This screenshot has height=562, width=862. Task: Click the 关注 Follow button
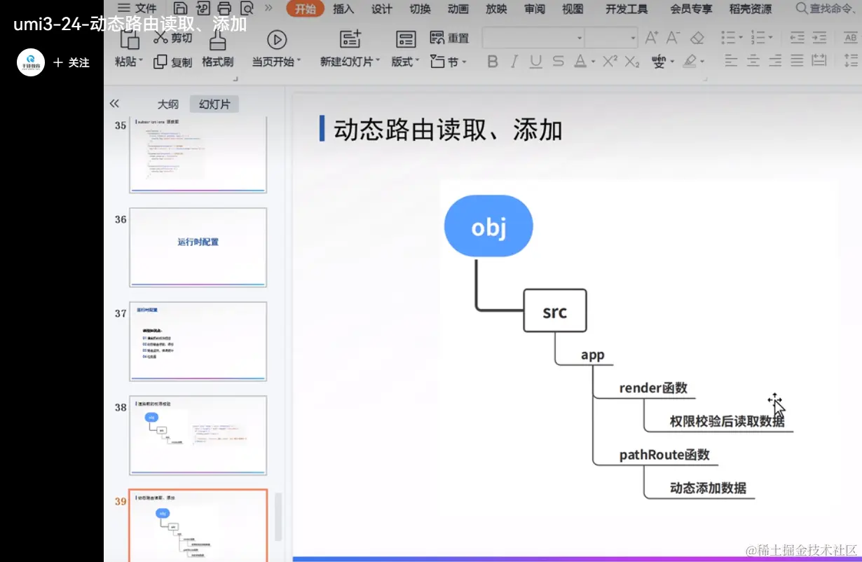(71, 62)
